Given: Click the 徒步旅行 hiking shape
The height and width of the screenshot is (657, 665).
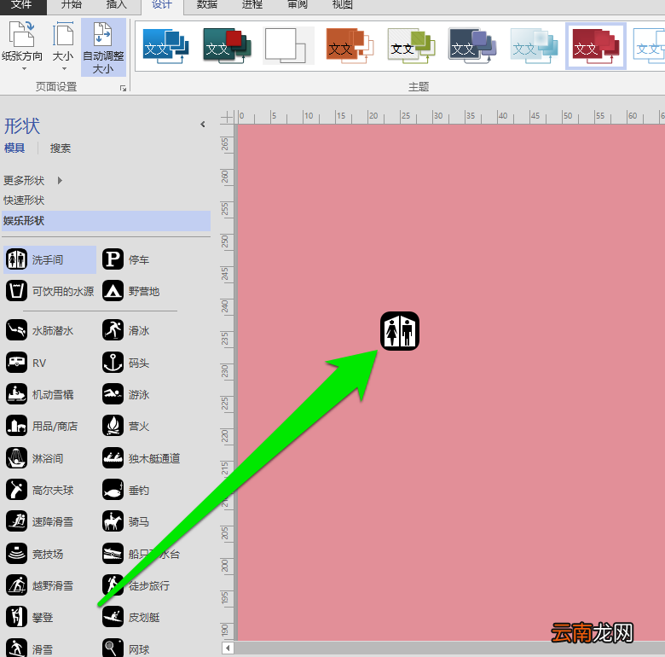Looking at the screenshot, I should (x=136, y=585).
